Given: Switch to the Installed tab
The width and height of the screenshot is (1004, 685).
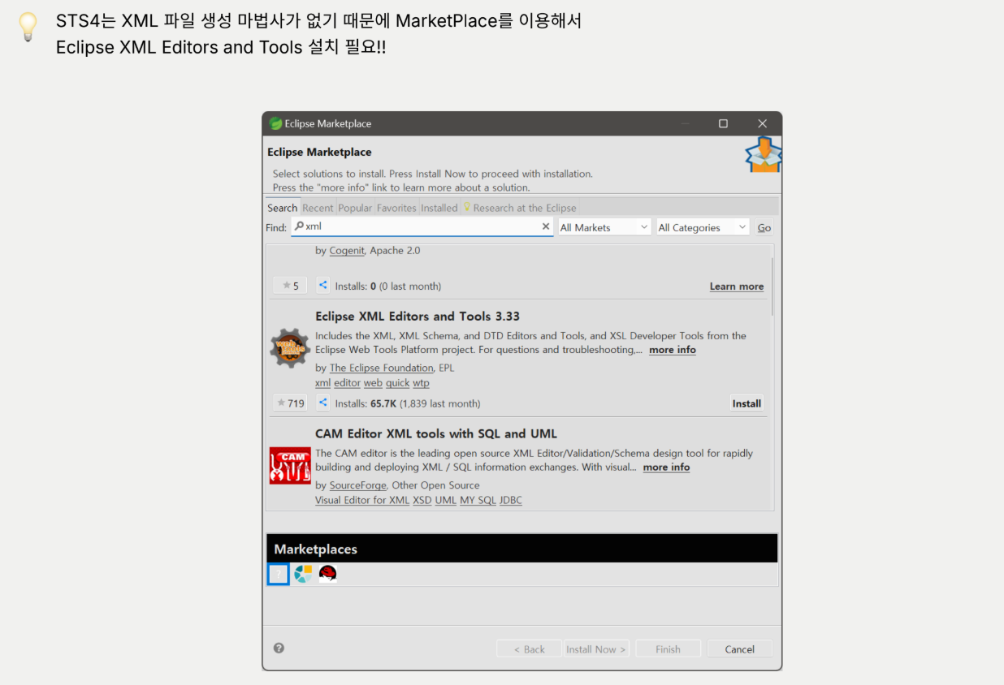Looking at the screenshot, I should (x=439, y=208).
